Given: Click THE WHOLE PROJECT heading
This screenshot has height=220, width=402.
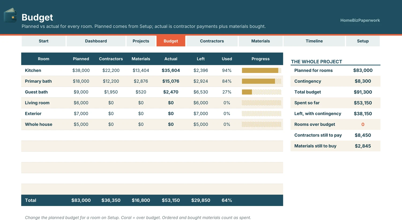Looking at the screenshot, I should click(x=317, y=62).
